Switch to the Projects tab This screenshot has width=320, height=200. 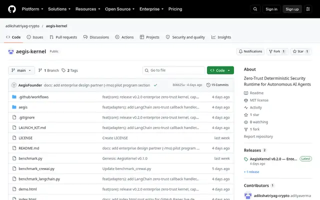click(149, 37)
